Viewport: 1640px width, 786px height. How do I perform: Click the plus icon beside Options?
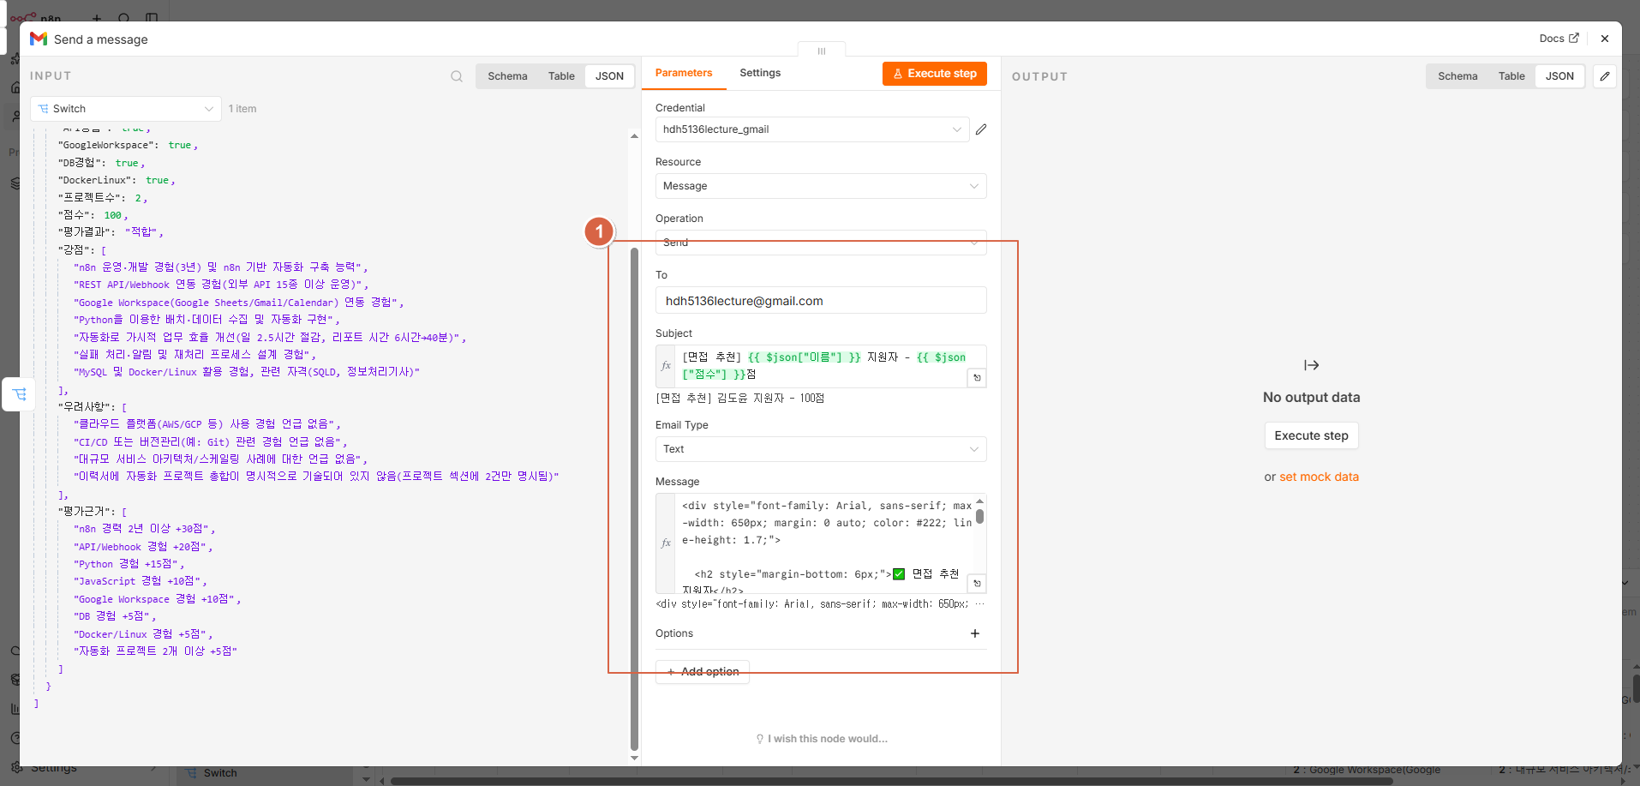coord(975,633)
